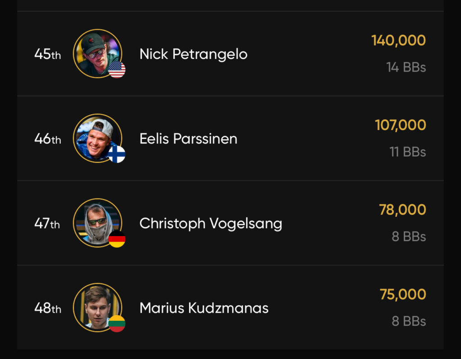The width and height of the screenshot is (461, 359).
Task: Select the Christoph Vogelsang name text
Action: tap(211, 223)
